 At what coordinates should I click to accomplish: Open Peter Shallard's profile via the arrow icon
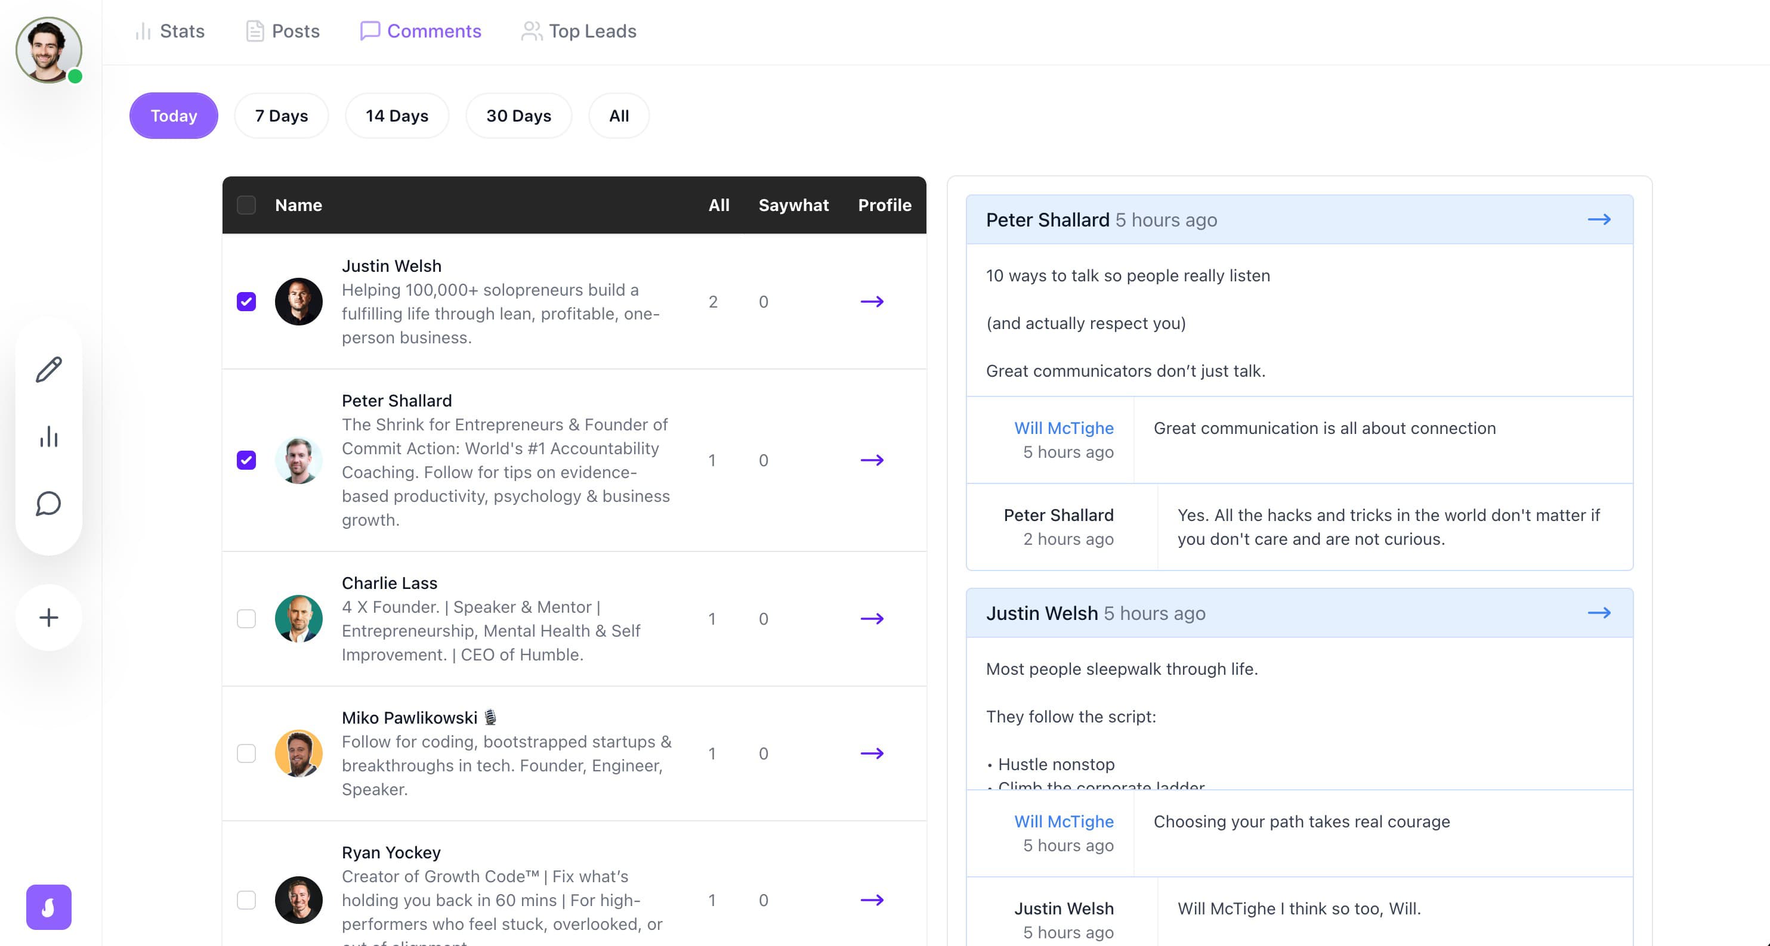873,461
